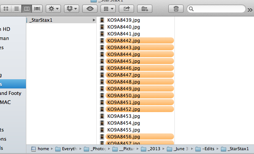The height and width of the screenshot is (154, 254).
Task: Click the Delete trash can icon
Action: click(176, 8)
